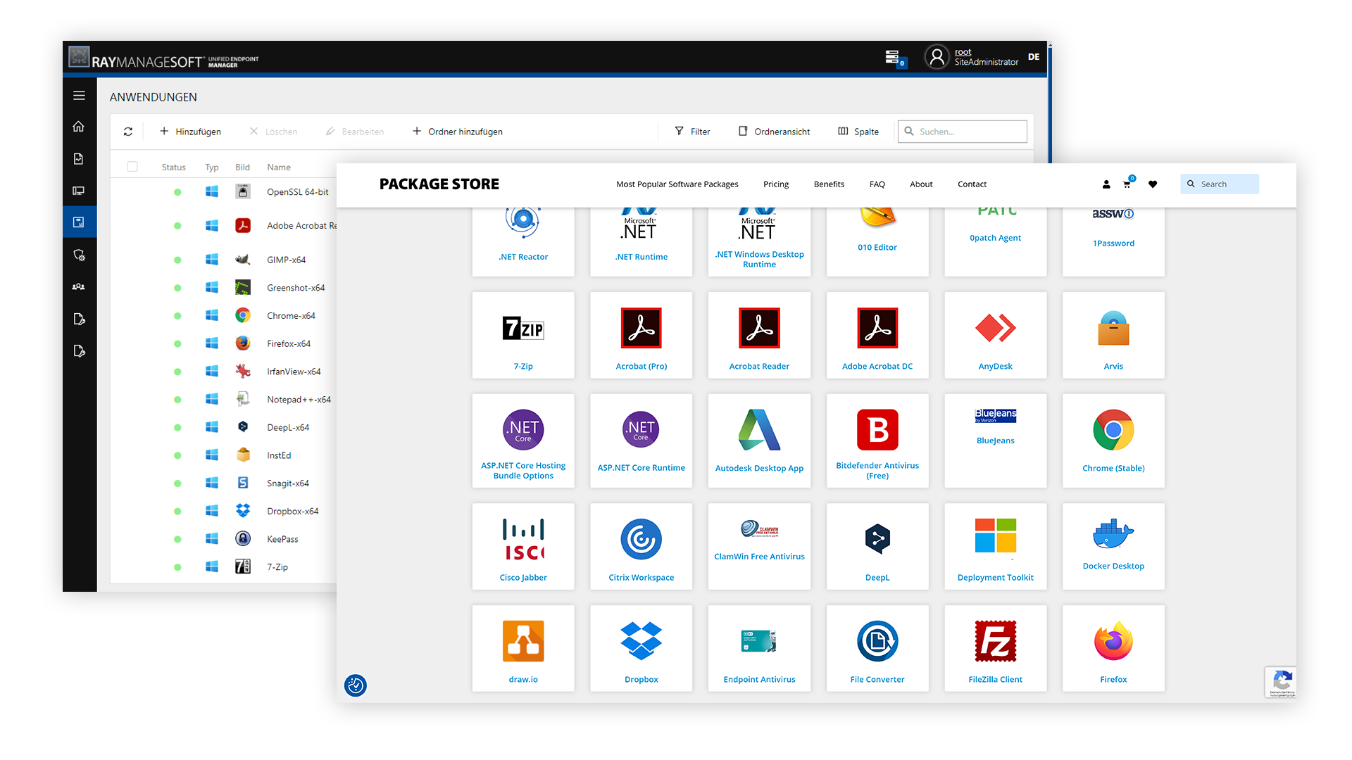This screenshot has height=760, width=1352.
Task: Click Ordner hinzufügen button
Action: click(457, 132)
